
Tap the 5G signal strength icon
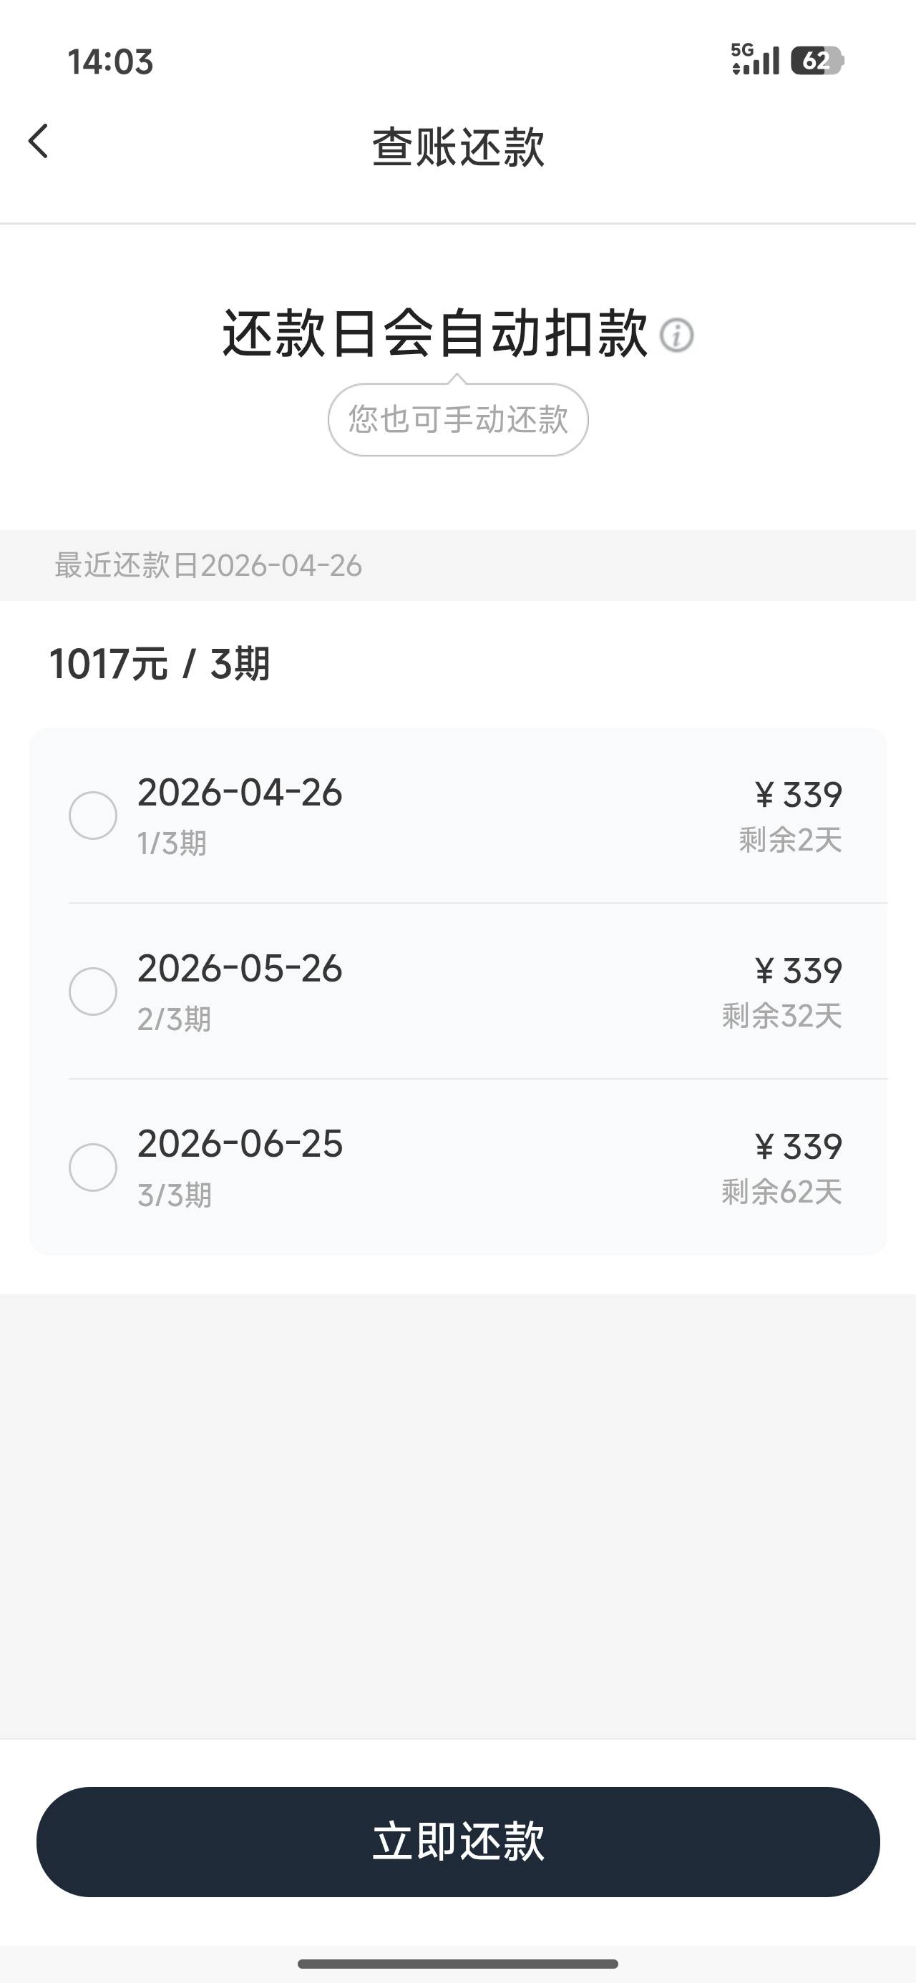point(755,60)
